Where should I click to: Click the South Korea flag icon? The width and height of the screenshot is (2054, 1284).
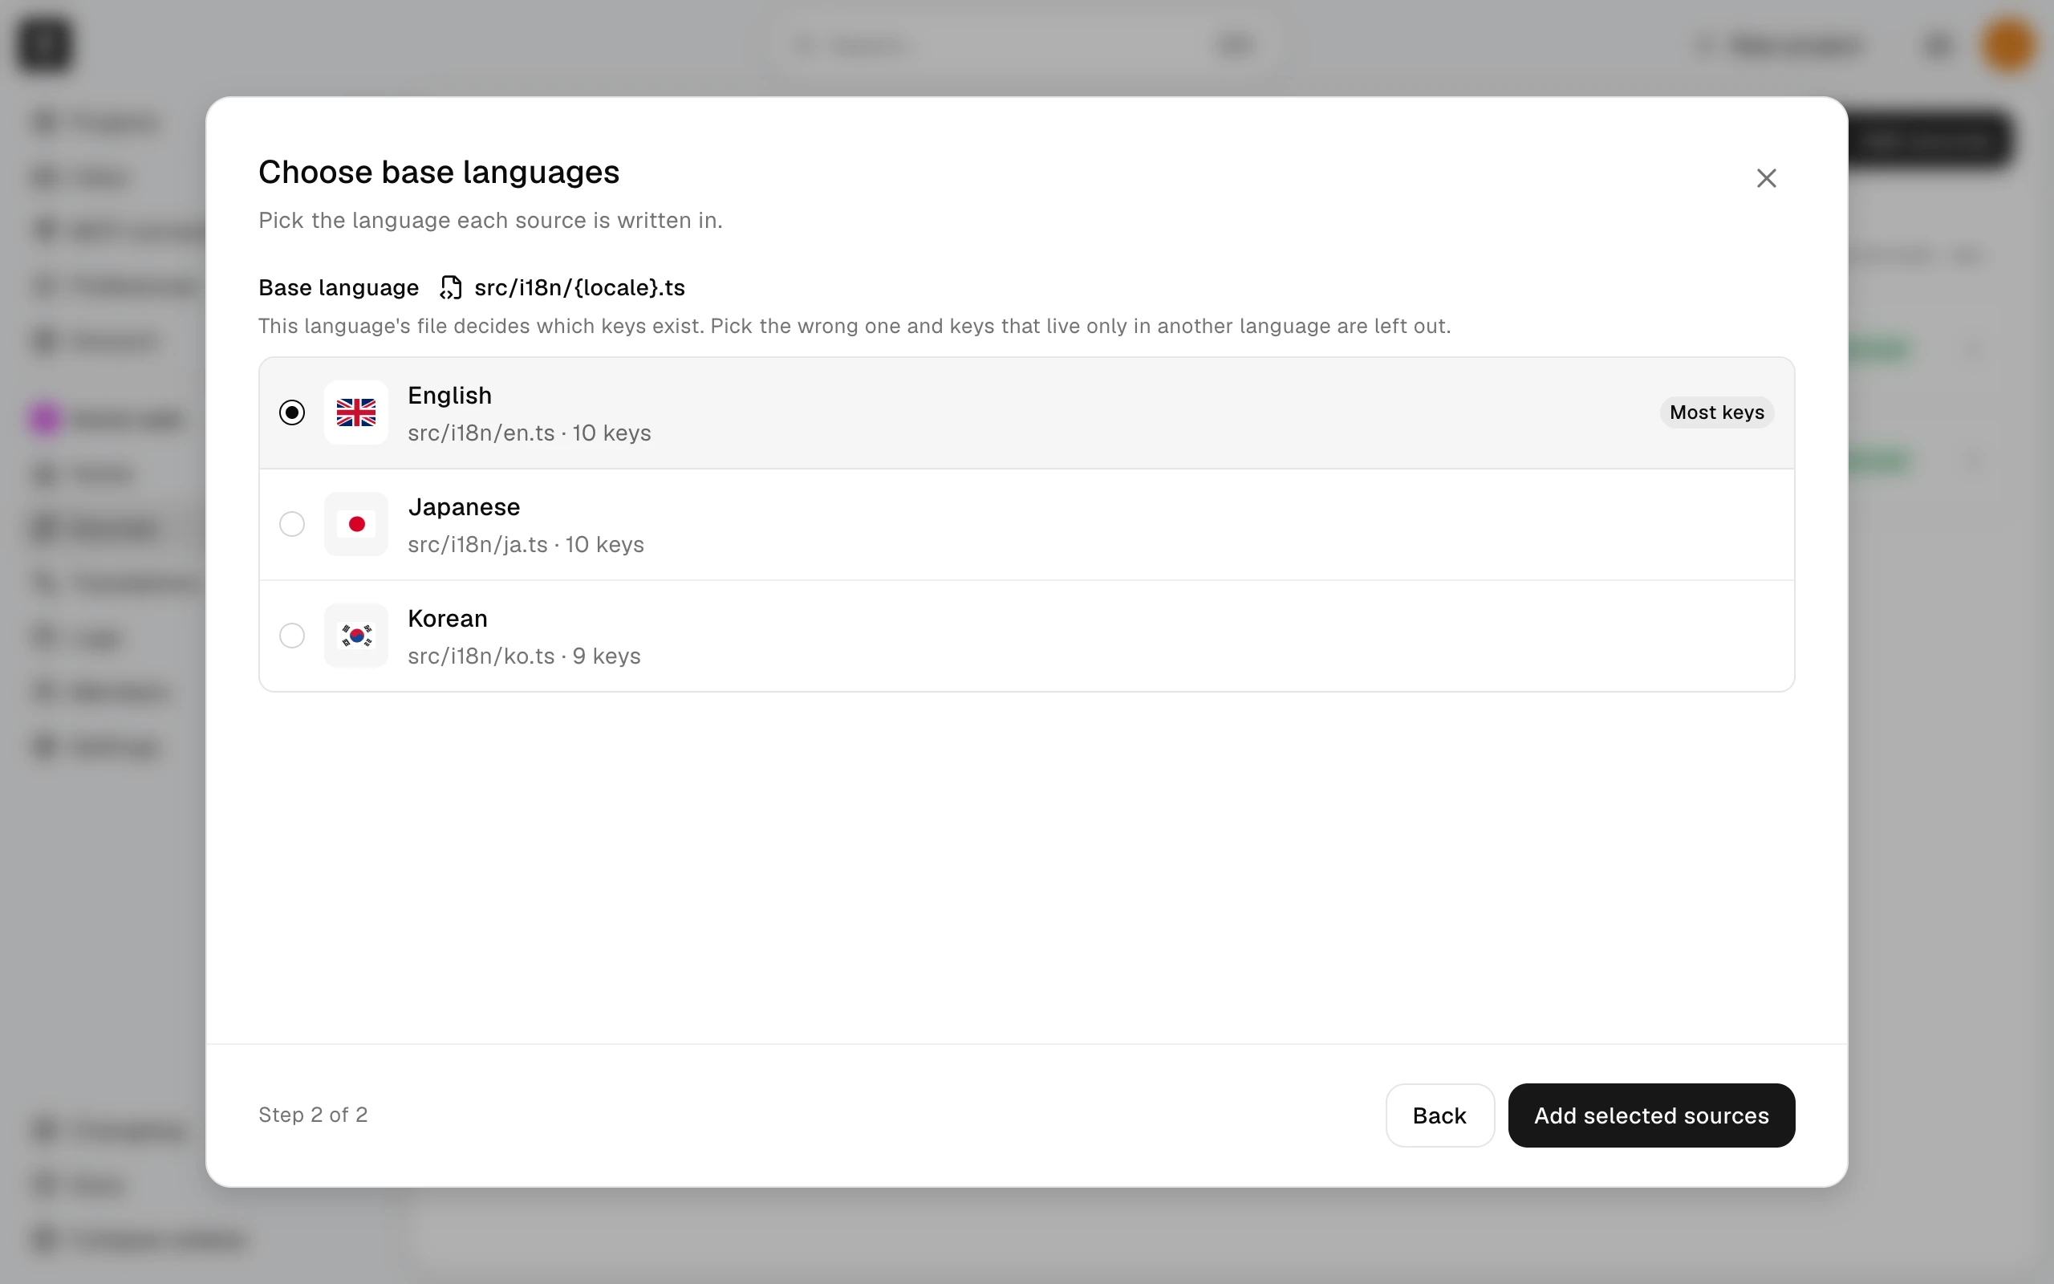click(355, 636)
